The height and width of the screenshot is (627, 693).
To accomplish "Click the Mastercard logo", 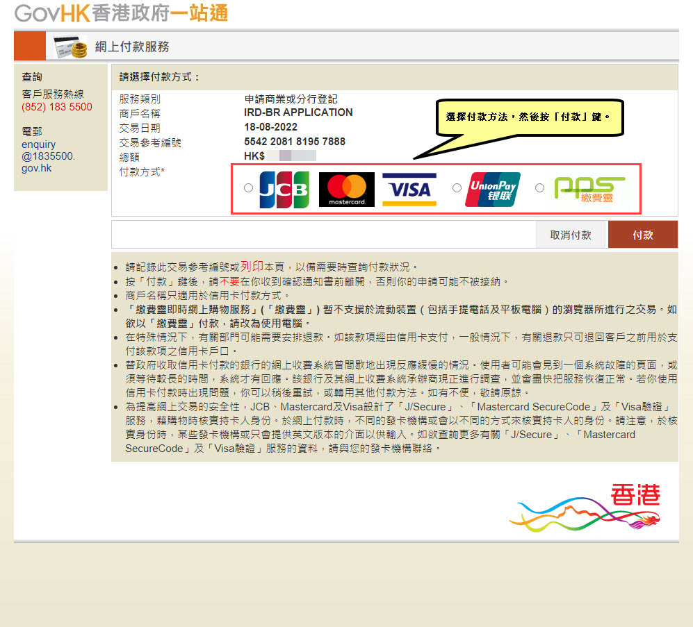I will [x=346, y=190].
